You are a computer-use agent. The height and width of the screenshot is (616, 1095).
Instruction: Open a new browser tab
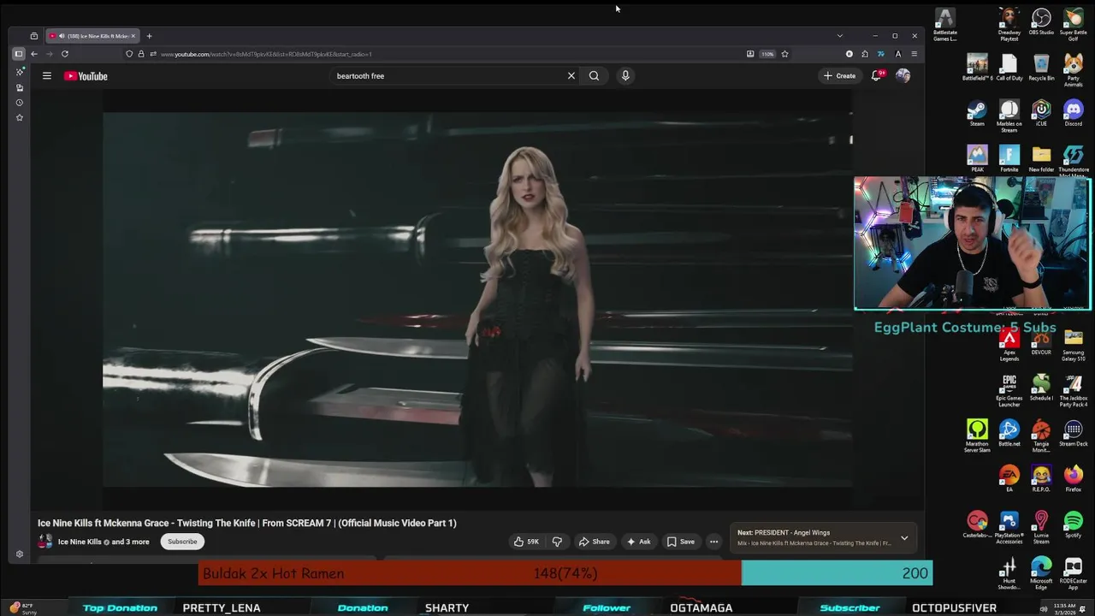tap(149, 36)
